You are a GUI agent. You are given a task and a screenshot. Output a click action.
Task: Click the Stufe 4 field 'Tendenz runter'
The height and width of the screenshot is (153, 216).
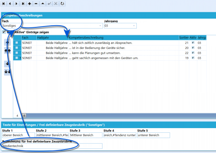[x=120, y=135]
